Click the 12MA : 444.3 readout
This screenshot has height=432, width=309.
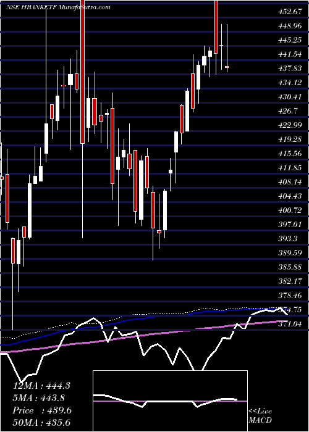(x=41, y=386)
